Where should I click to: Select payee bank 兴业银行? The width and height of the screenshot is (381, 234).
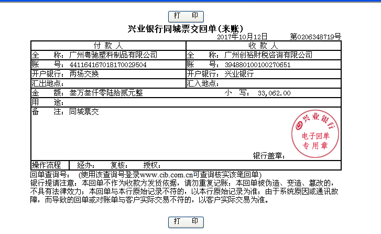pyautogui.click(x=239, y=74)
